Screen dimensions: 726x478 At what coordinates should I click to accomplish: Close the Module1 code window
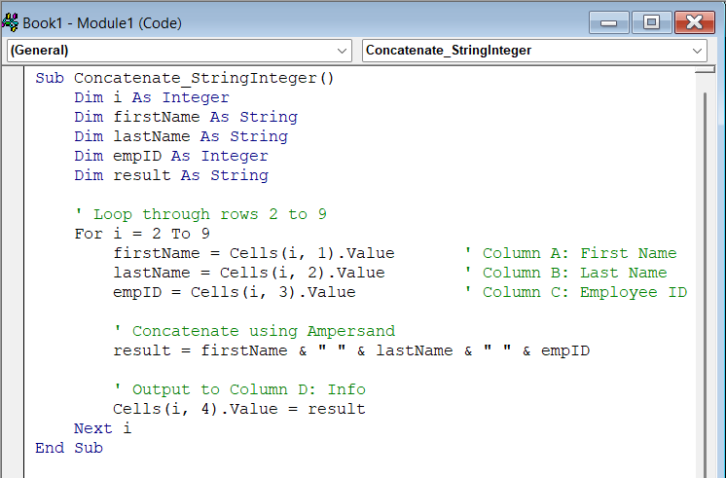[x=695, y=22]
